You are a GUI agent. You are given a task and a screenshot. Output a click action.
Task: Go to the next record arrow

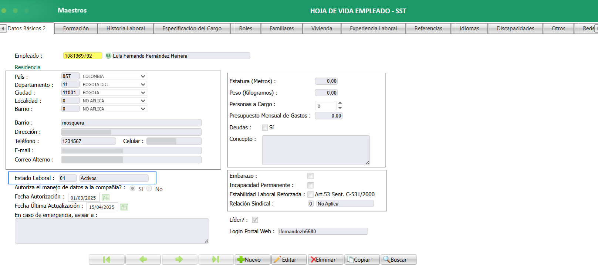tap(179, 259)
